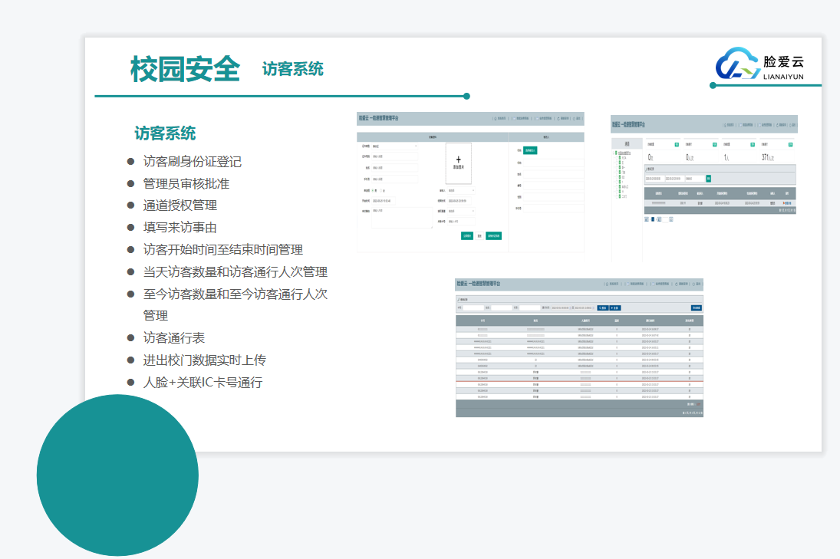Click the bullet before 访客通行表
Screen dimensions: 840x559
tap(131, 338)
